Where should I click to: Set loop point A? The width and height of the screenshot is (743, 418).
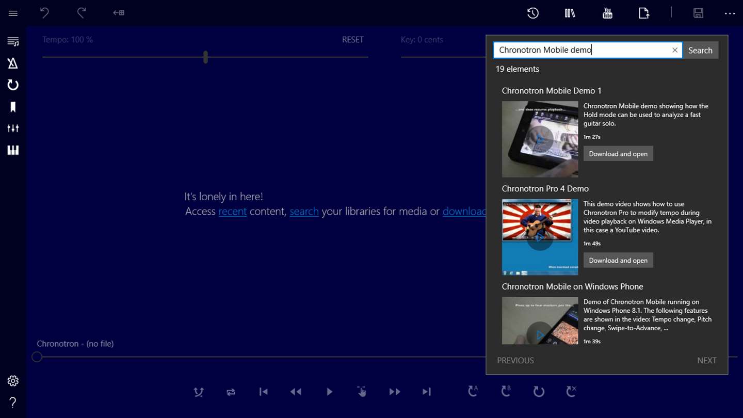pyautogui.click(x=473, y=391)
